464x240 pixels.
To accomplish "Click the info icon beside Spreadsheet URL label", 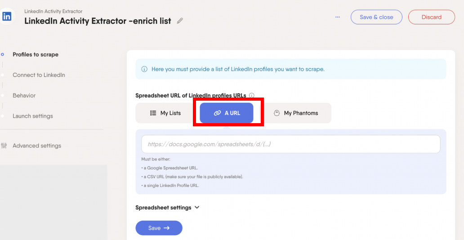I will click(x=252, y=95).
